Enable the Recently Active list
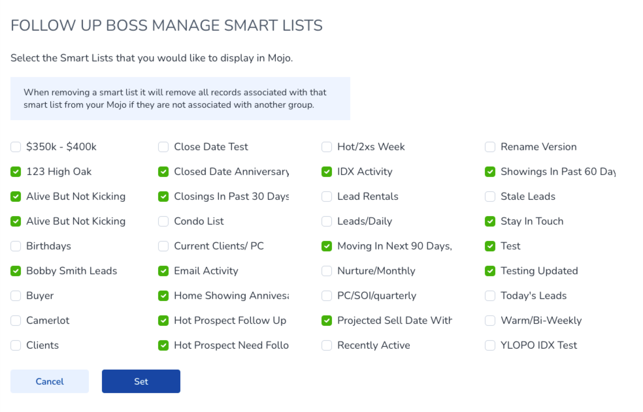Viewport: 643px width, 412px height. pyautogui.click(x=327, y=345)
